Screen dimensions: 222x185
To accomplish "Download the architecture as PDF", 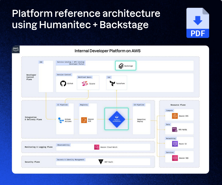I will pos(198,23).
